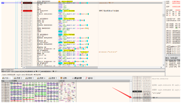Click the disassembly scroll-right arrow
Viewport: 183px width, 104px height.
161,67
